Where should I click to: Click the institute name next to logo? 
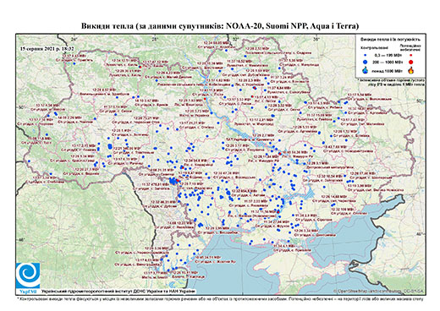(118, 291)
